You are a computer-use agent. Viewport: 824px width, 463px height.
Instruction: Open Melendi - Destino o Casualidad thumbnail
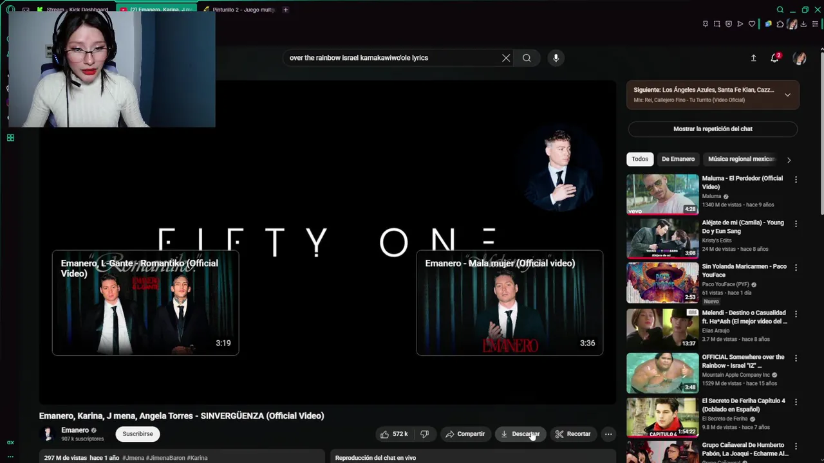click(x=662, y=329)
